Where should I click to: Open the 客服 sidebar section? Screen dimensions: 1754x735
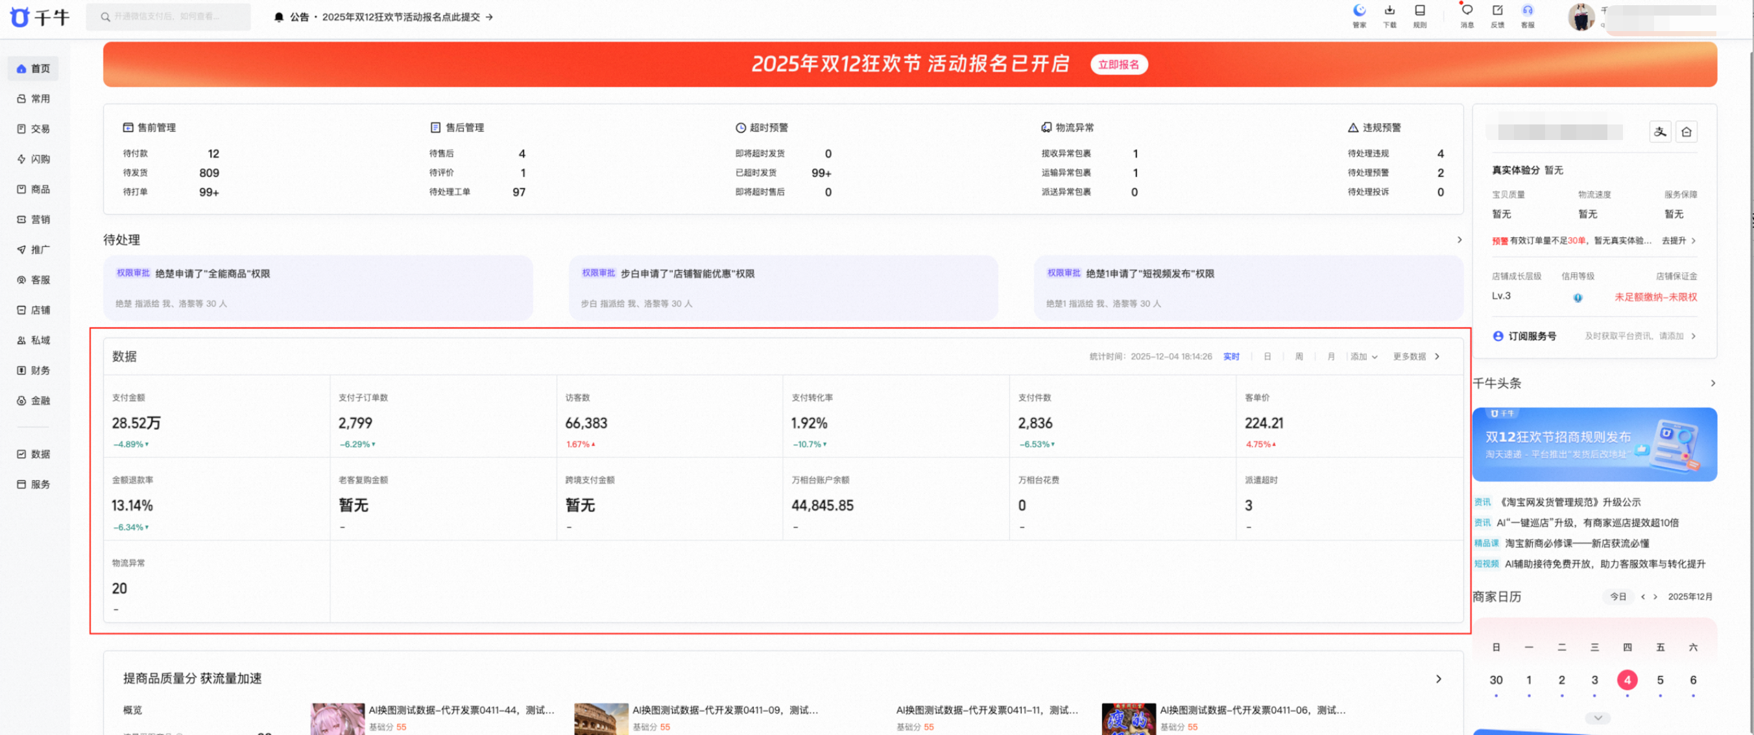tap(33, 280)
